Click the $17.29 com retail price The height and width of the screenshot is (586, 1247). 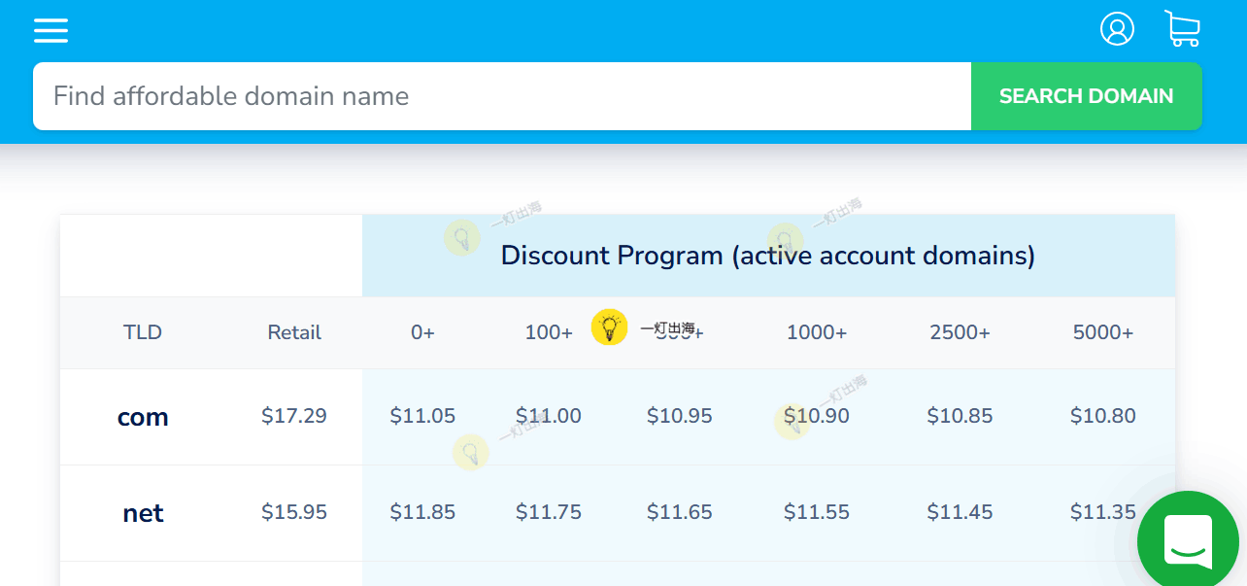(294, 416)
